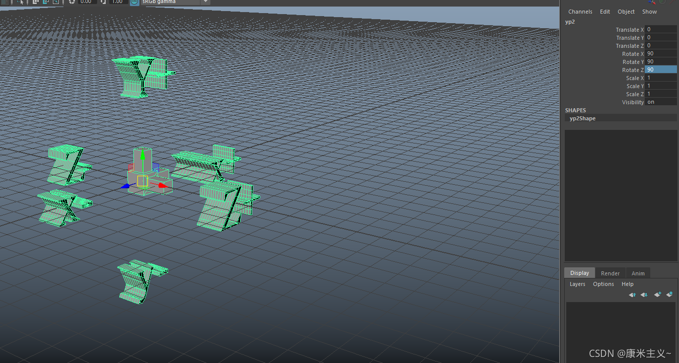Click the move layer down icon

coord(644,295)
